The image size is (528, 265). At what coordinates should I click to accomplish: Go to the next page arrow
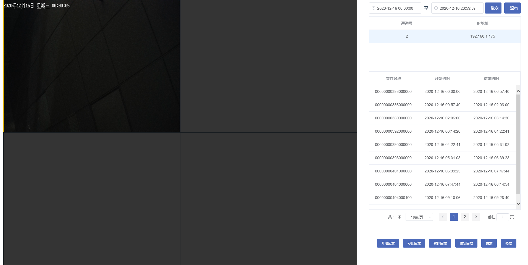[476, 217]
